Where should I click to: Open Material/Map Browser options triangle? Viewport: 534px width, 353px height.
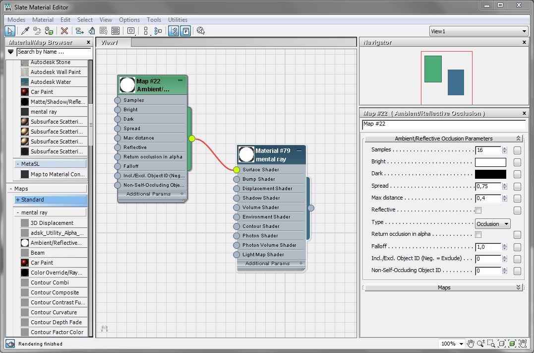click(10, 52)
